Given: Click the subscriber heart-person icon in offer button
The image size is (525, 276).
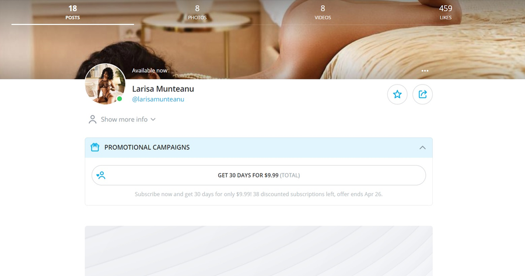Looking at the screenshot, I should point(101,175).
